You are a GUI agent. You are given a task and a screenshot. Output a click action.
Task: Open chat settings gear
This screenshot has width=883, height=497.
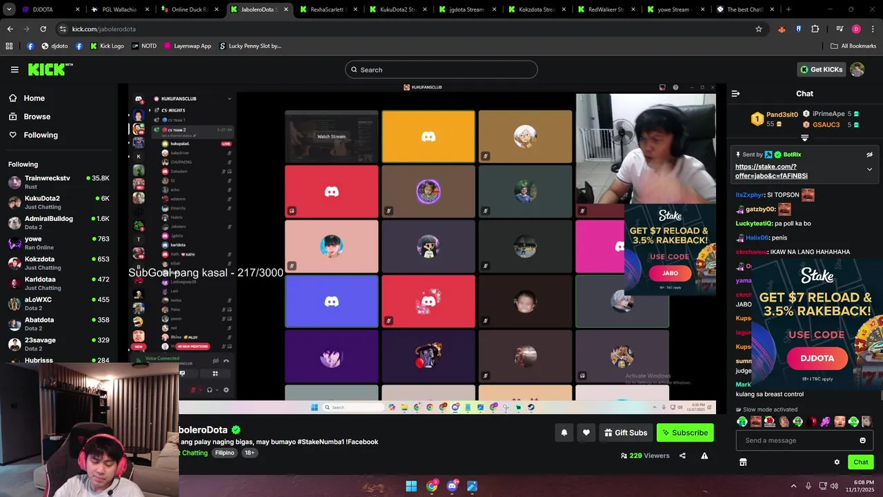click(x=837, y=462)
